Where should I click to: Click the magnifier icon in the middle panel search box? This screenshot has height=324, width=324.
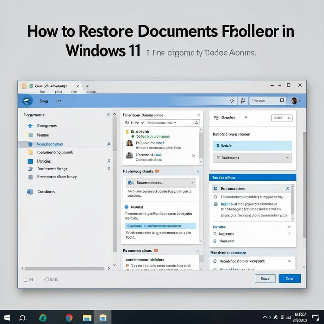[196, 123]
